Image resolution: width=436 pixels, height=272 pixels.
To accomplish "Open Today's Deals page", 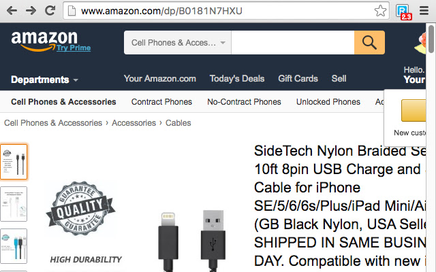I will coord(237,79).
